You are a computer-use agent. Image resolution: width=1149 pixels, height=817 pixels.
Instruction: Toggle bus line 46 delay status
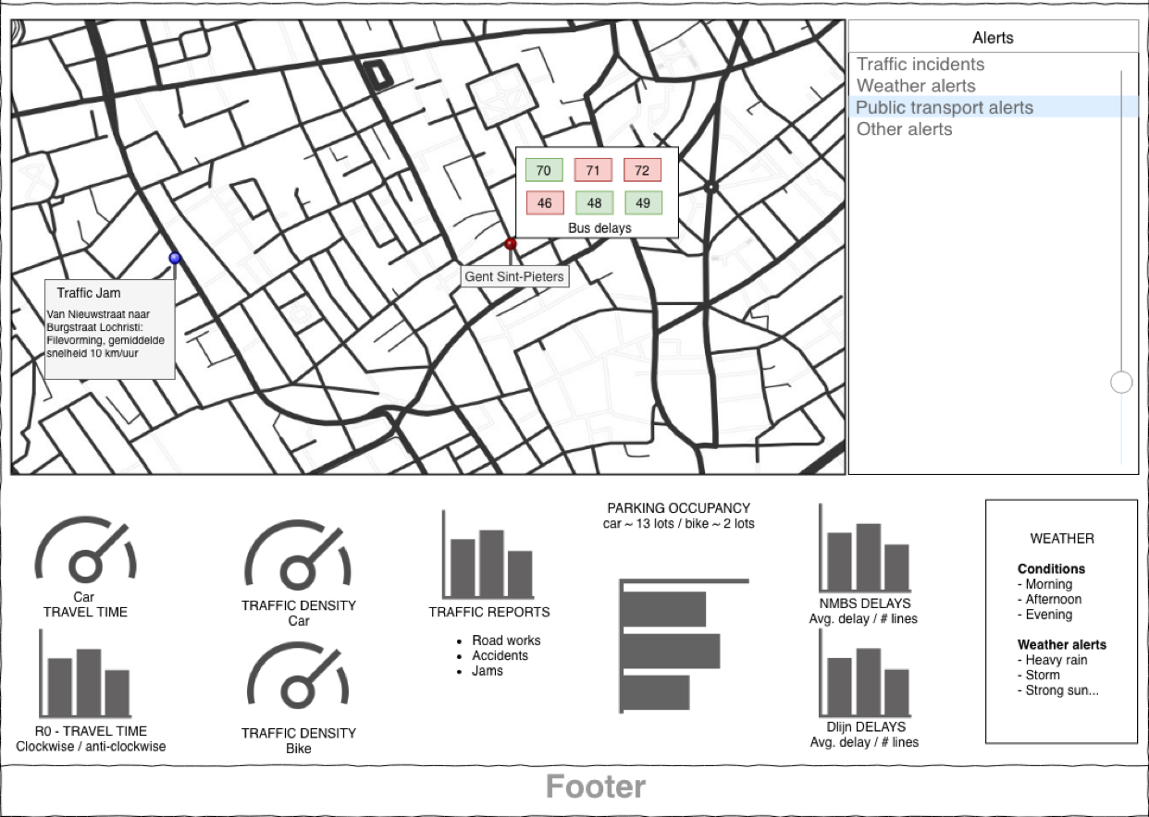[543, 201]
